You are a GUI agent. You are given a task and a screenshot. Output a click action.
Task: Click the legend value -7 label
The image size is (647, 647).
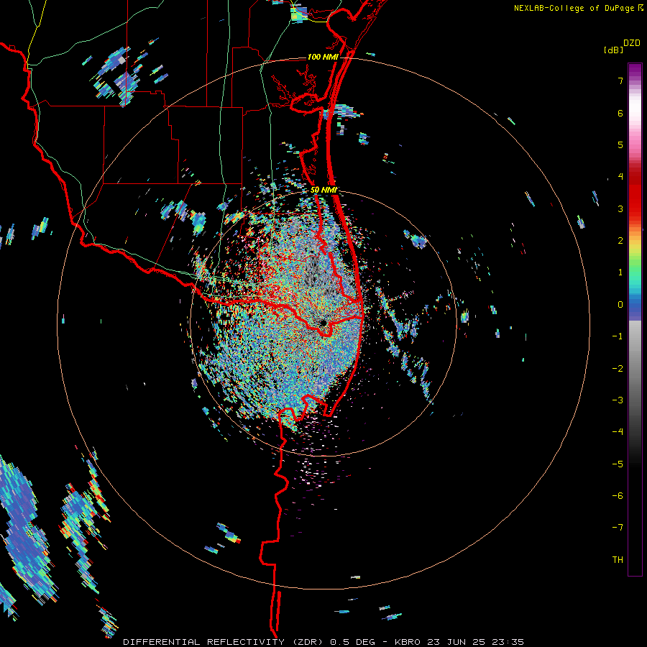[618, 528]
